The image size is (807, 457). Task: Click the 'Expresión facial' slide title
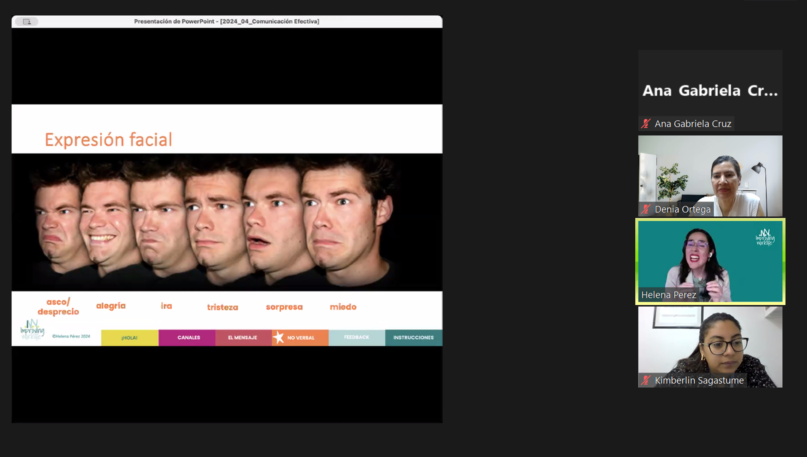[x=108, y=140]
